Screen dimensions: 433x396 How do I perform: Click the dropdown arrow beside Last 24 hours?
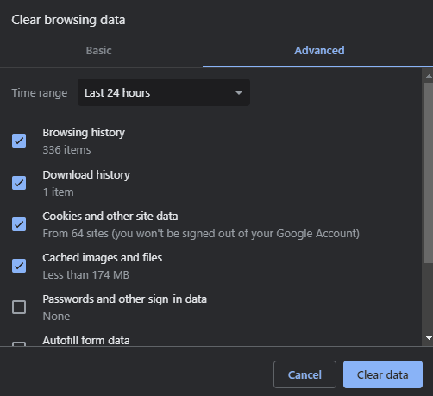click(239, 92)
